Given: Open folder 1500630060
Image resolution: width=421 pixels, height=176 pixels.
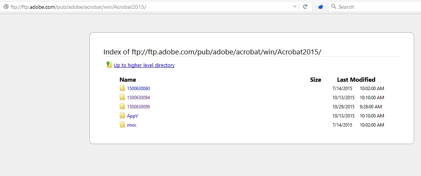Looking at the screenshot, I should point(138,89).
